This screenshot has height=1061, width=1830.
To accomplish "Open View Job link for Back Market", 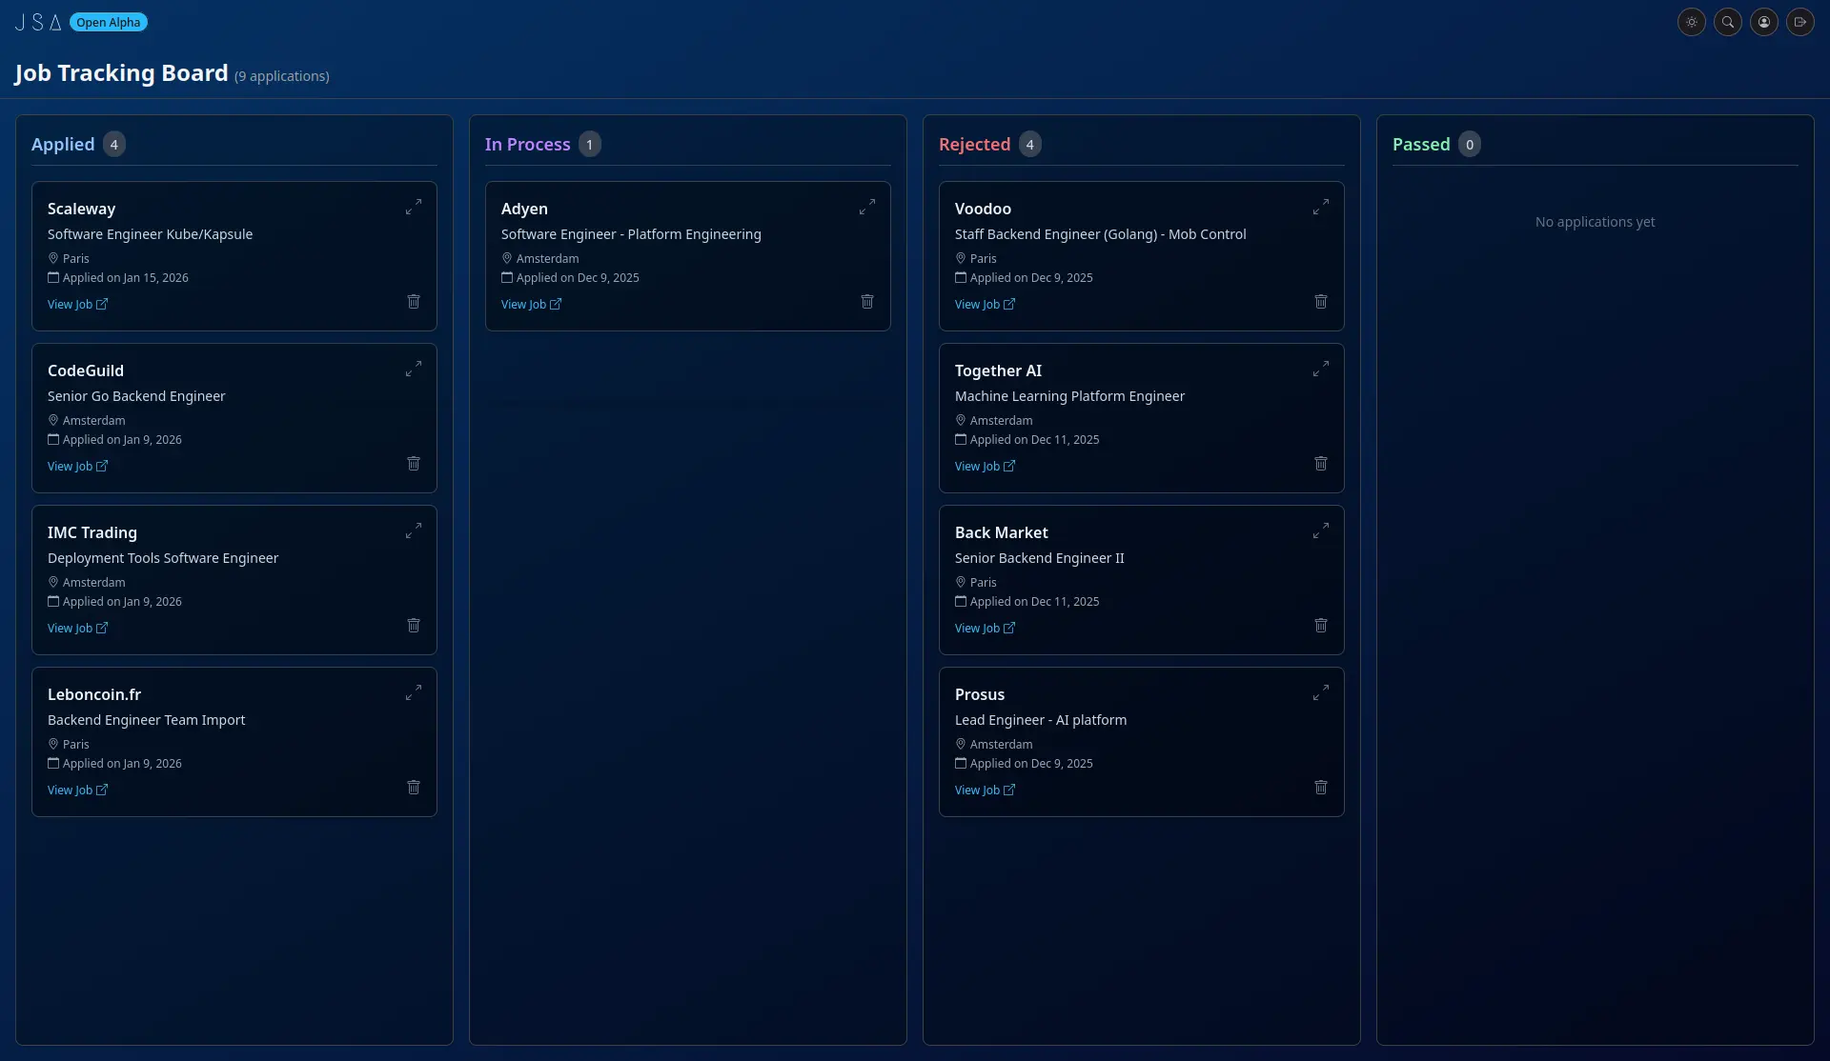I will coord(985,629).
